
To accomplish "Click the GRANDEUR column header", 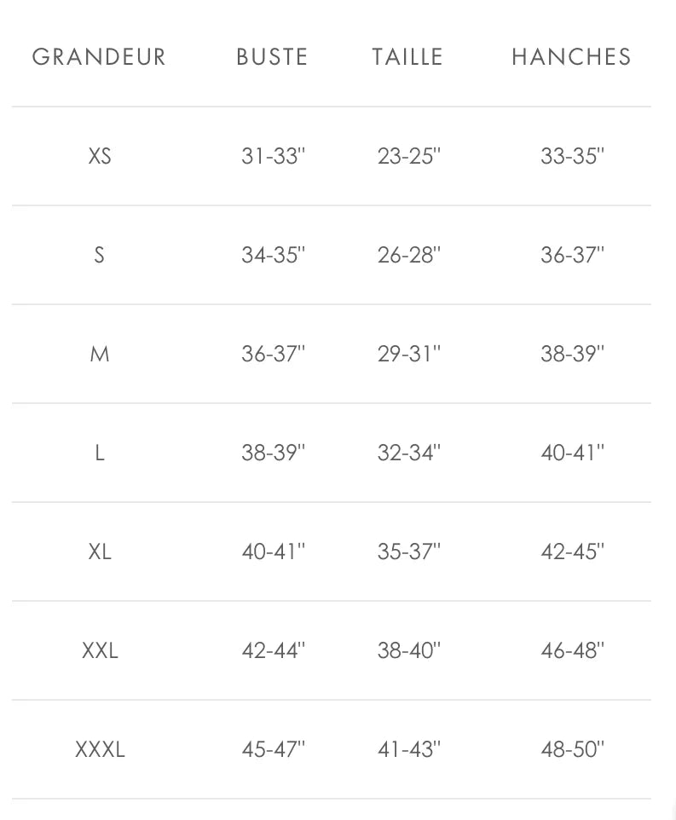I will click(x=99, y=57).
